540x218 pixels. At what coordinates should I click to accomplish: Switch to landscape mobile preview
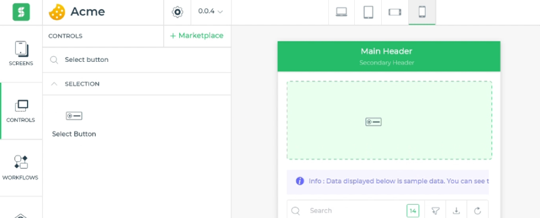tap(394, 12)
